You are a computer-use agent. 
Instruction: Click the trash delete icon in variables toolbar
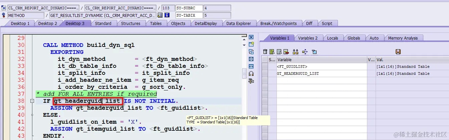tap(265, 52)
